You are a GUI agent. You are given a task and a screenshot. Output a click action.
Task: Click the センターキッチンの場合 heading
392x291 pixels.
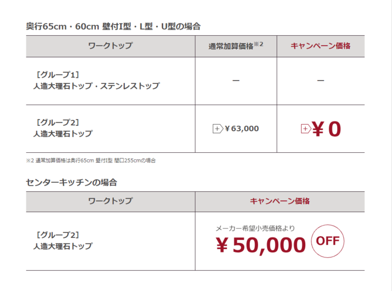71,182
